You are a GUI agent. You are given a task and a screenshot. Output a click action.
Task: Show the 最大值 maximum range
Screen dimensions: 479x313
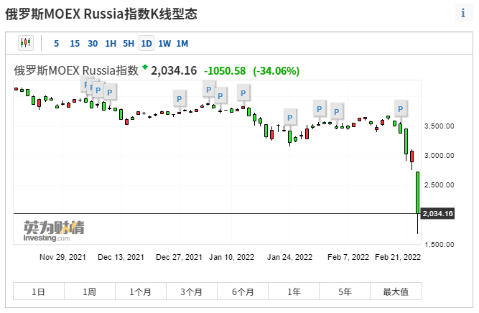396,291
